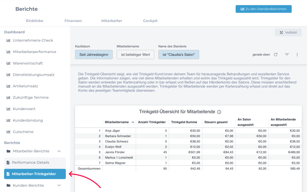Sort by An Mitarbeitende ausgezahlt column
This screenshot has width=307, height=192.
click(x=283, y=122)
